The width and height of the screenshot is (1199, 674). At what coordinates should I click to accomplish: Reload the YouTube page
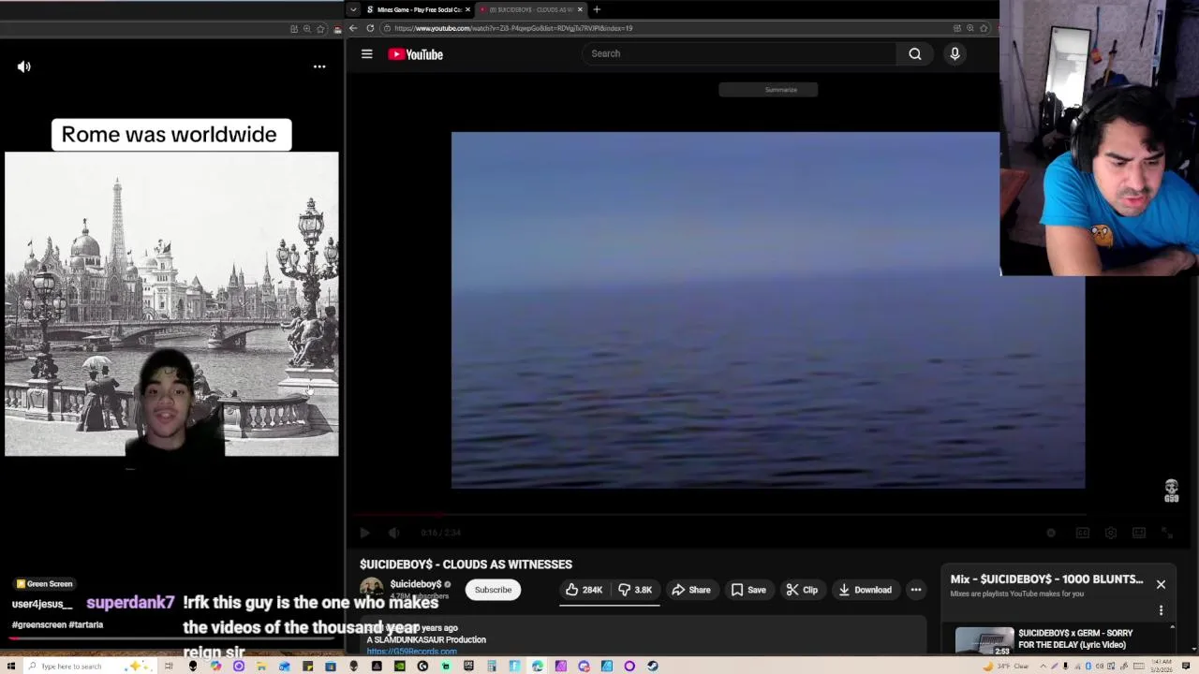(370, 28)
